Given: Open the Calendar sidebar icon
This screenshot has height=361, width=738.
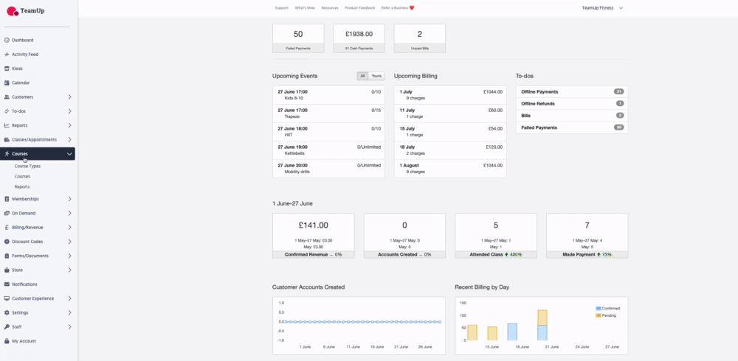Looking at the screenshot, I should (7, 83).
